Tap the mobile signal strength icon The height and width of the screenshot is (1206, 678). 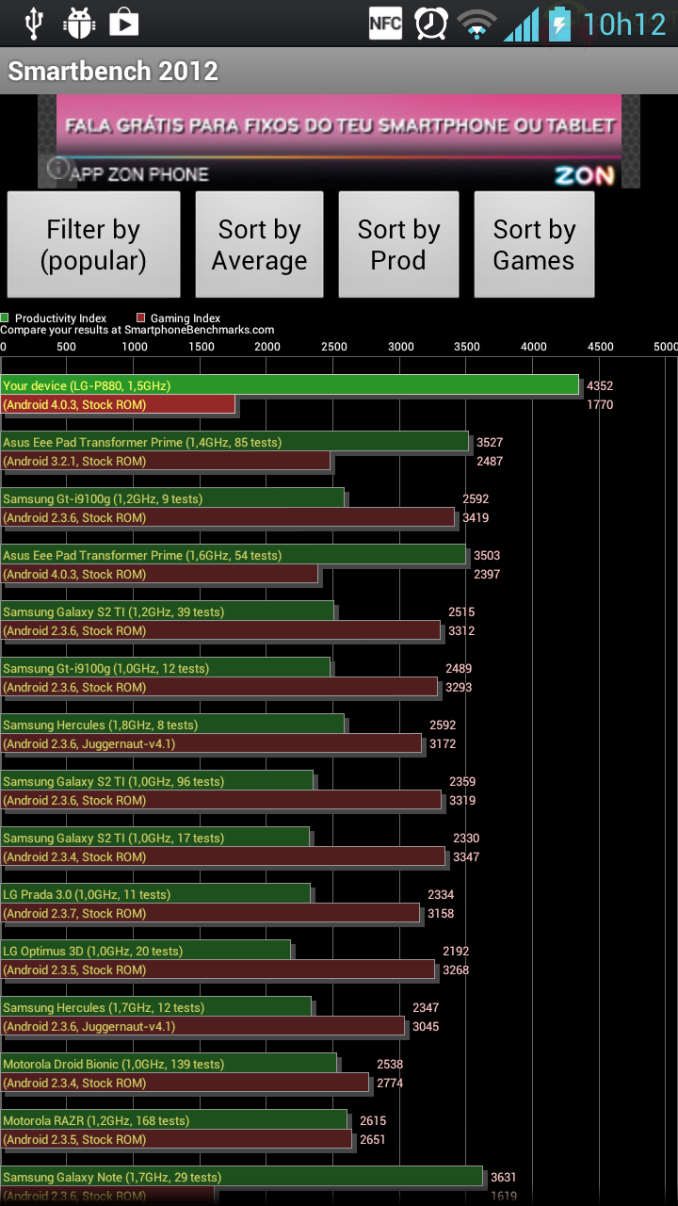coord(521,24)
